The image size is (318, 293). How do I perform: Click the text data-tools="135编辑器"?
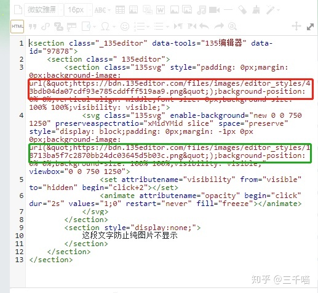point(199,43)
